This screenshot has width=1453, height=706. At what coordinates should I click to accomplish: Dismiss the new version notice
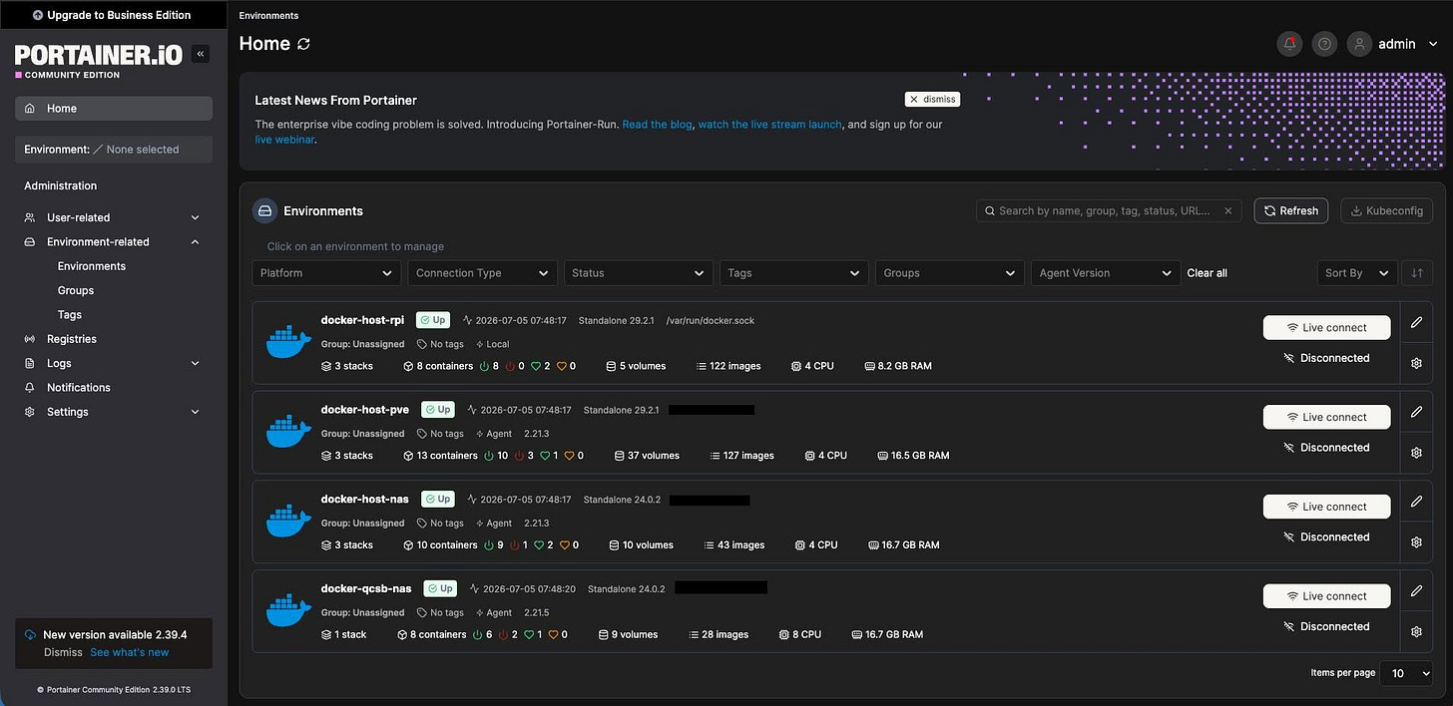63,652
